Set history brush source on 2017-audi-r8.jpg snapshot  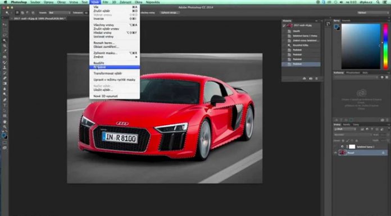coord(284,25)
